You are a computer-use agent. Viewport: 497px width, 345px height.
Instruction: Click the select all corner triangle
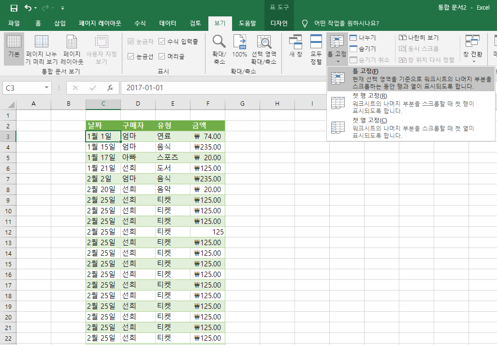point(11,104)
